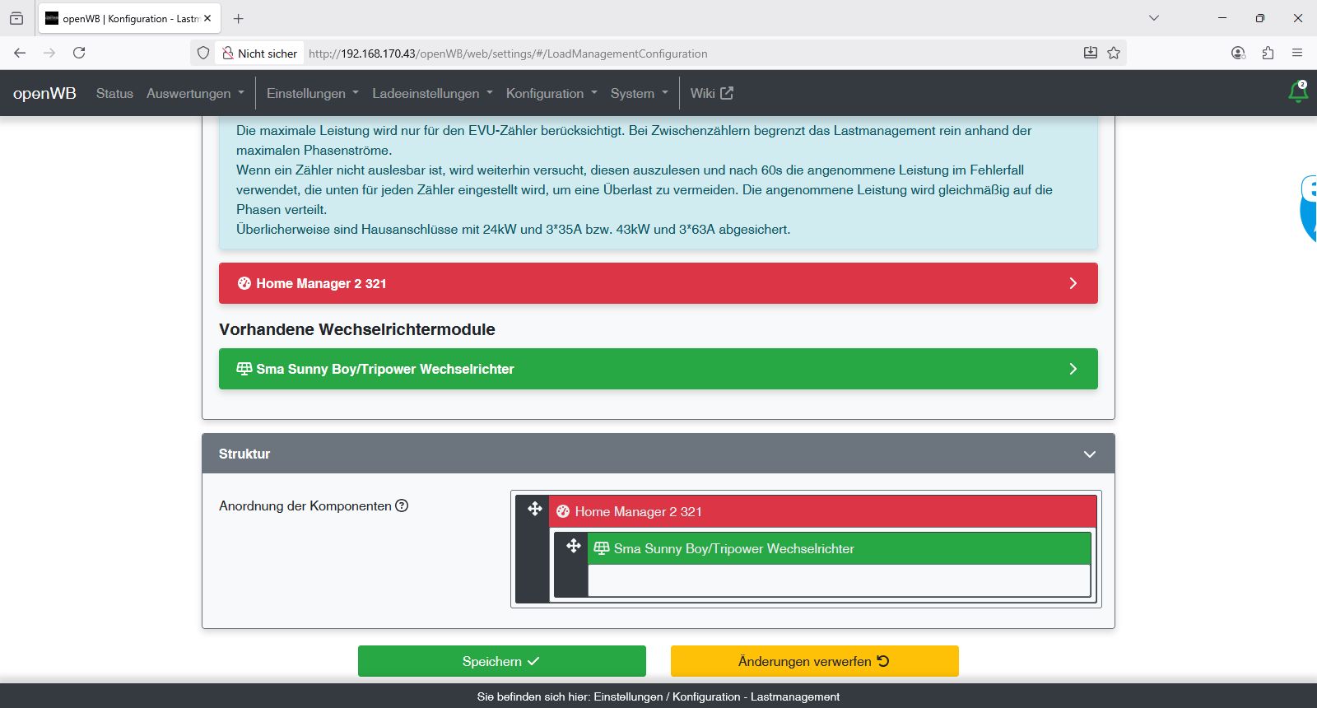
Task: Click the insecure connection lock icon
Action: 228,53
